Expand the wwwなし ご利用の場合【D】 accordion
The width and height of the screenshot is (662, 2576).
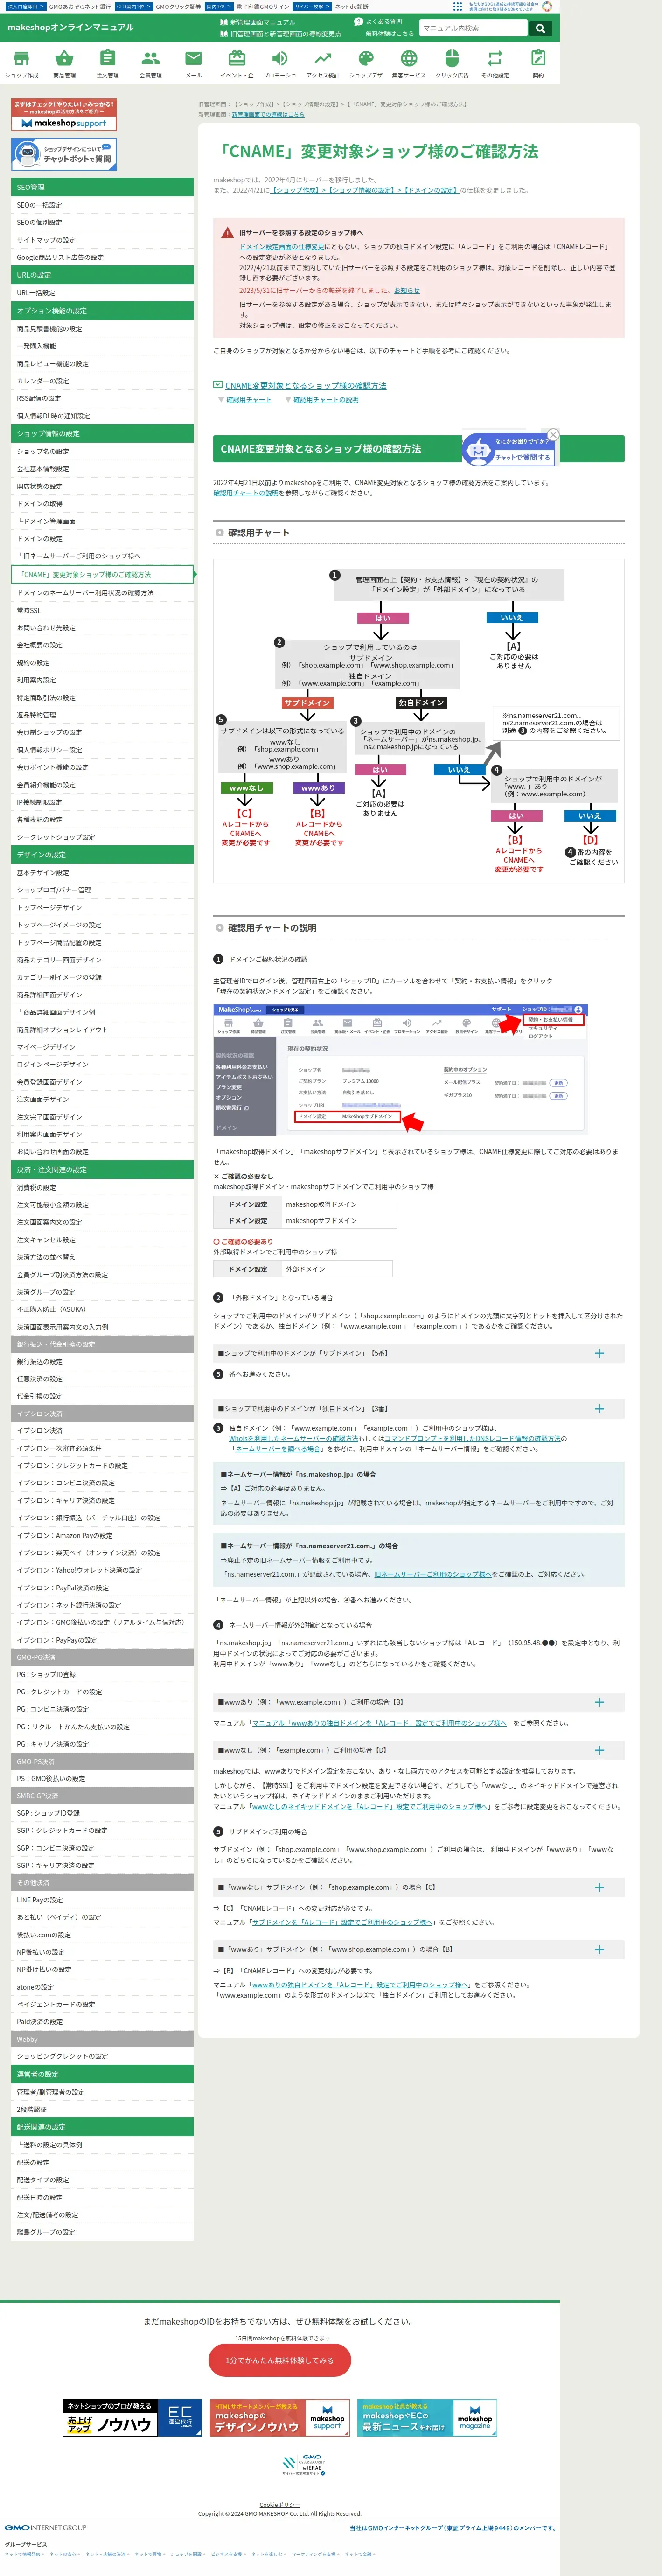coord(419,1750)
